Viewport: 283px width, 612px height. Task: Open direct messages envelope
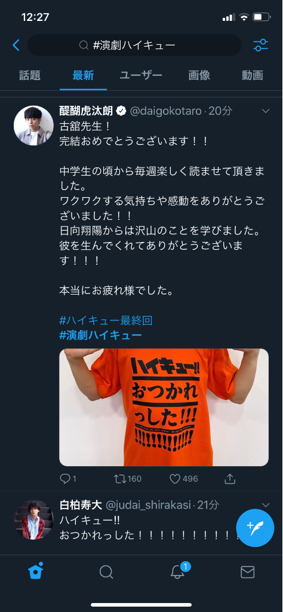click(x=248, y=572)
